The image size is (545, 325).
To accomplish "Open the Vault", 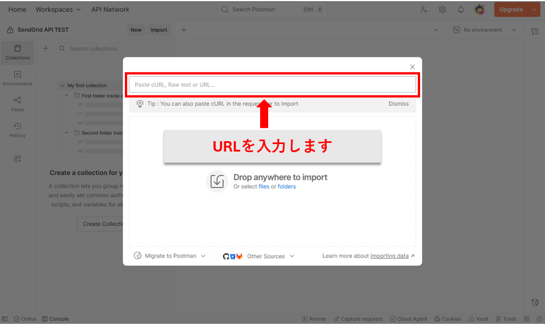I will [479, 319].
